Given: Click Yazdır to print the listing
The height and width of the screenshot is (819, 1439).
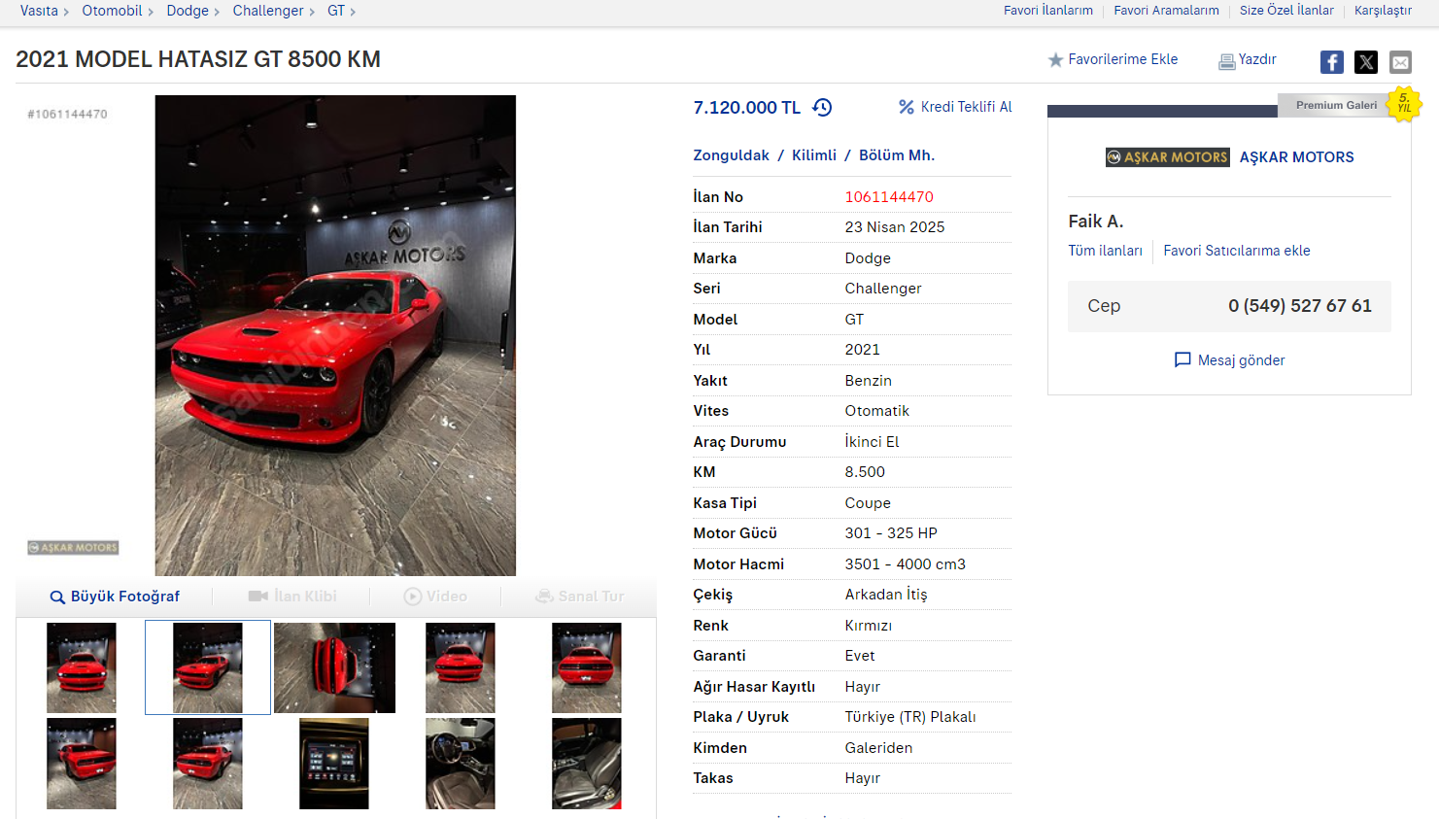Looking at the screenshot, I should coord(1257,59).
